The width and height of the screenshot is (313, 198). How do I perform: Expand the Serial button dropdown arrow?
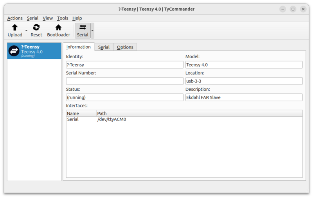[x=92, y=31]
